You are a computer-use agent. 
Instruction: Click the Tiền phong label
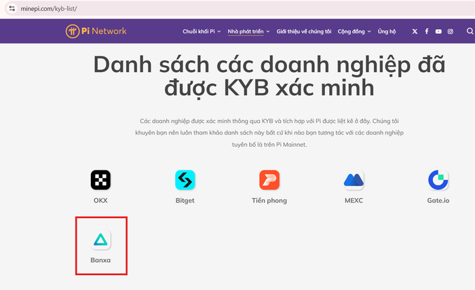269,200
